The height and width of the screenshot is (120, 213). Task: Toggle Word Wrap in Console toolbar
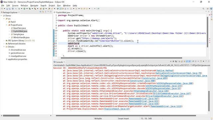[x=184, y=61]
